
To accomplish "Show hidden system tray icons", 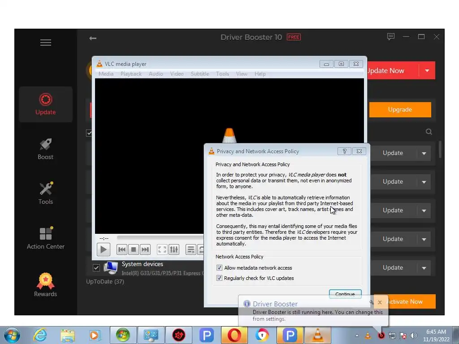I will click(x=357, y=335).
